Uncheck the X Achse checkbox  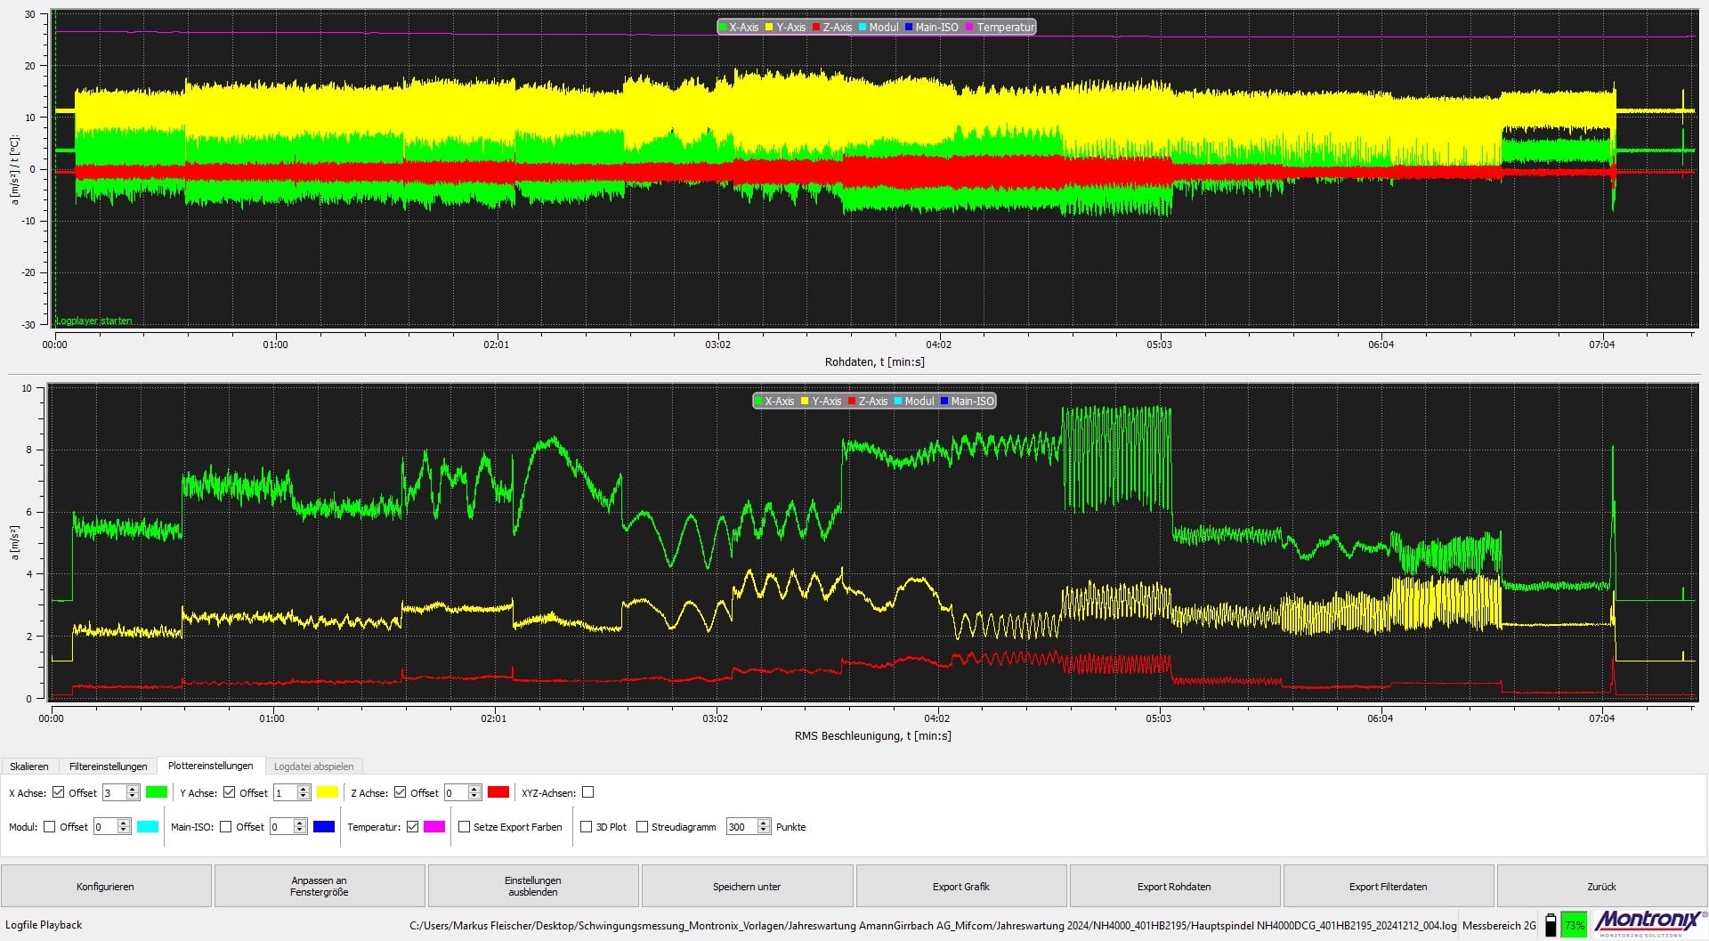(x=59, y=792)
